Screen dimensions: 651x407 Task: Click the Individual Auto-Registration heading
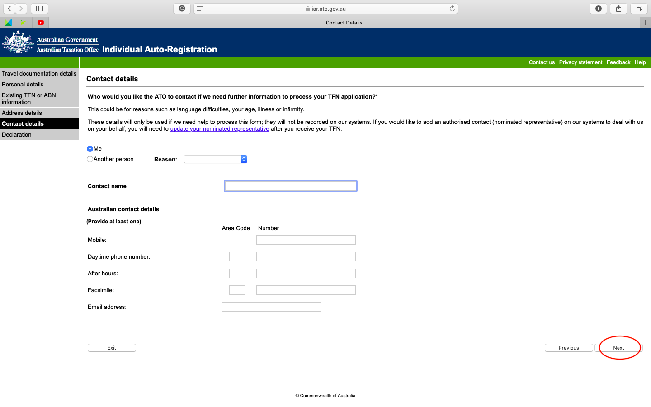tap(160, 49)
